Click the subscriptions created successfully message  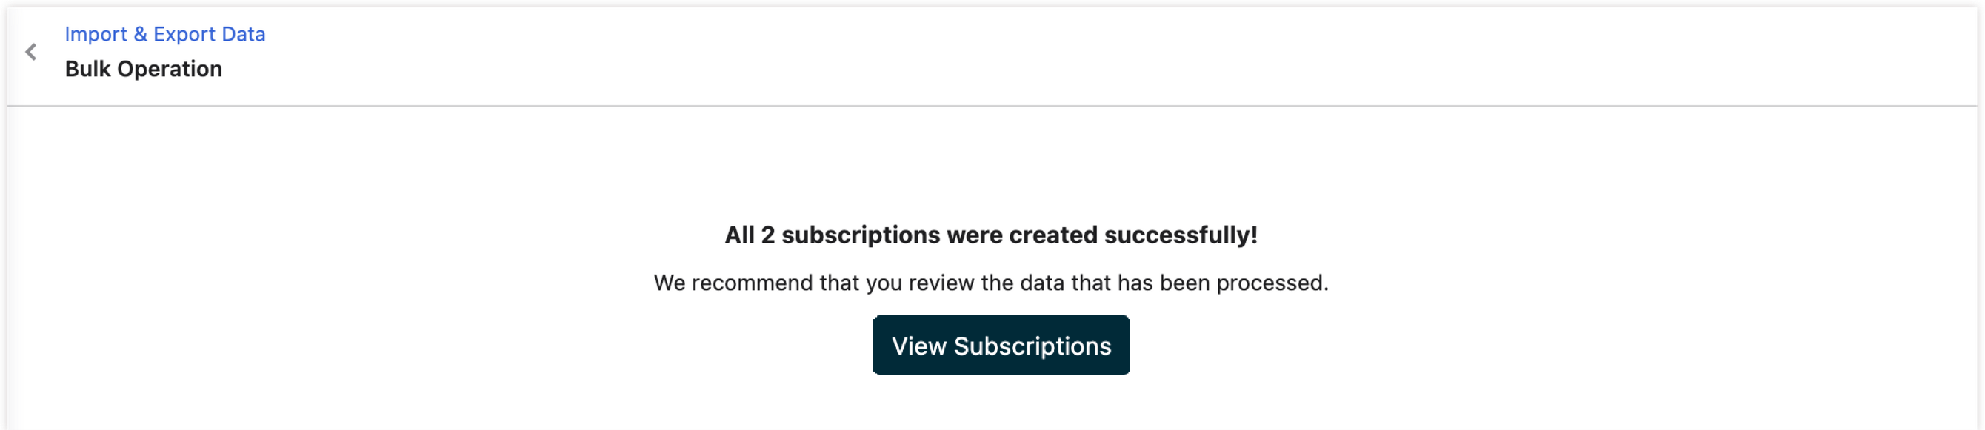click(991, 235)
